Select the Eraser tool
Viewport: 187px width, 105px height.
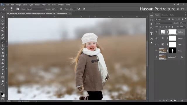click(x=3, y=52)
